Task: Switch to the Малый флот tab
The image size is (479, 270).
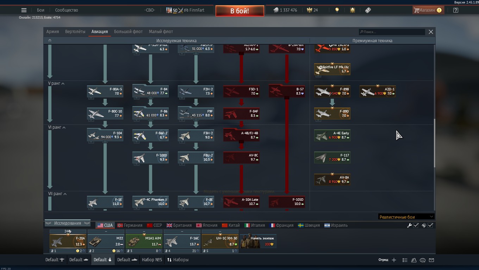Action: 161,32
